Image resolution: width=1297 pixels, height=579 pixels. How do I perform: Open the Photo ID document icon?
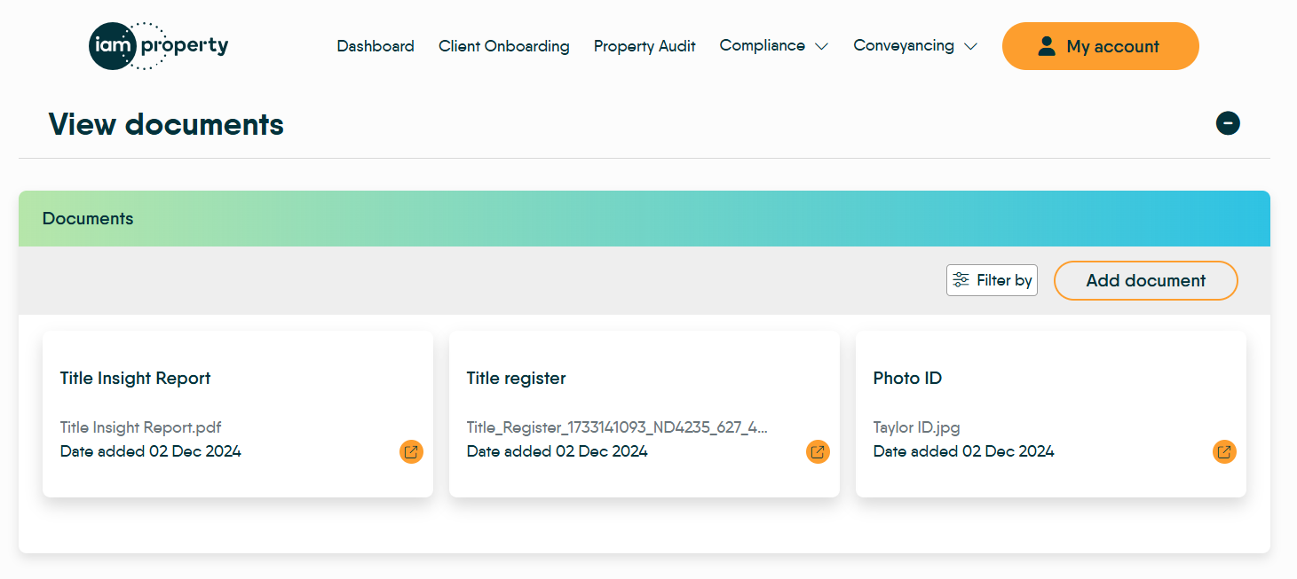(1224, 452)
